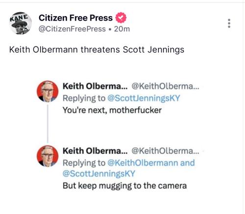Click the @ScottJenningsKY mention in first reply
Image resolution: width=245 pixels, height=214 pixels.
(x=144, y=98)
